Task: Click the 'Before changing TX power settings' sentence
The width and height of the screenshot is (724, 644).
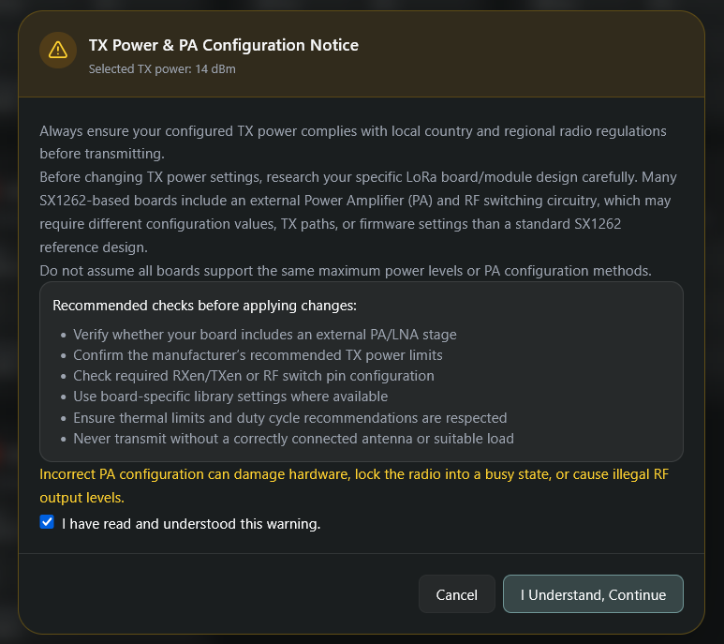Action: (x=358, y=212)
